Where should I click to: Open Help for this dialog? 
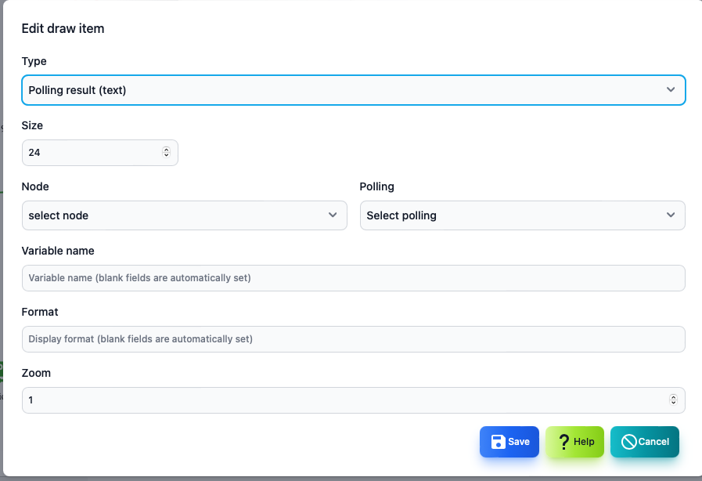575,442
